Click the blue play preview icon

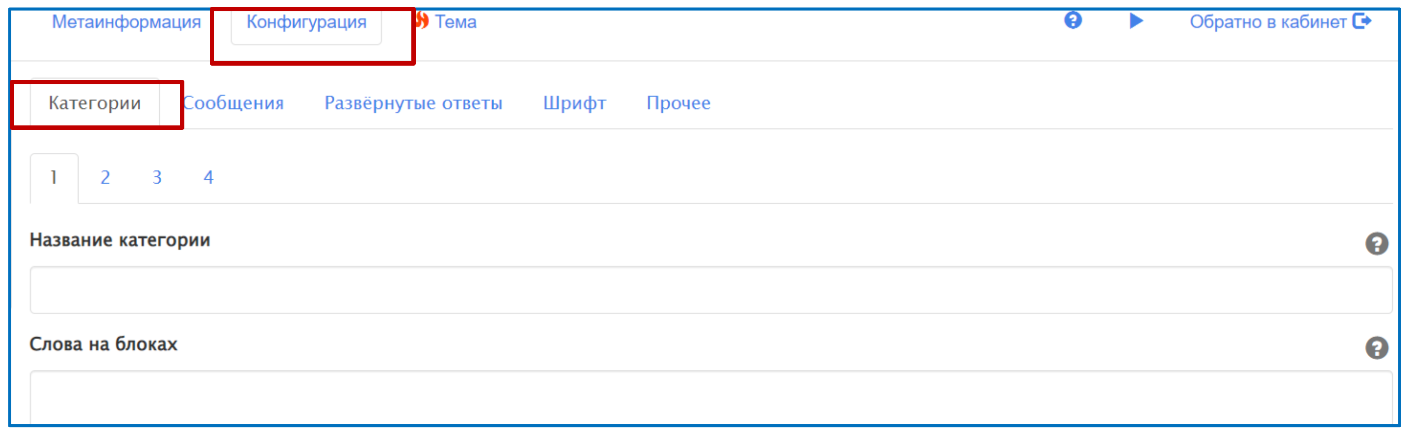coord(1136,21)
